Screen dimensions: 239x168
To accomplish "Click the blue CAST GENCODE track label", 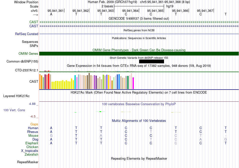I will (34, 26).
